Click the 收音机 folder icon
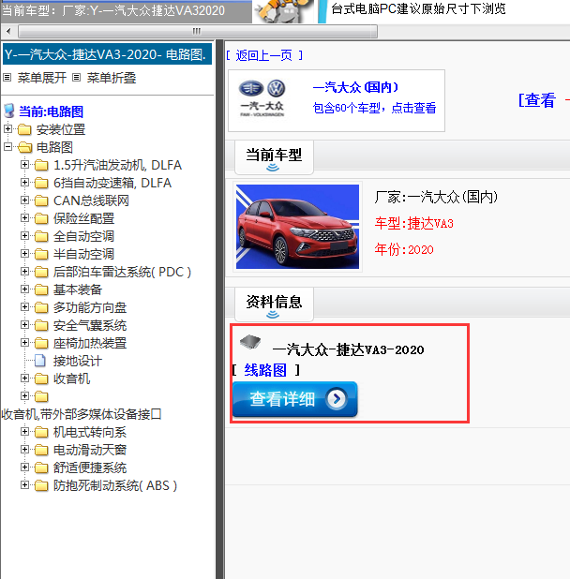The width and height of the screenshot is (570, 579). pyautogui.click(x=41, y=379)
